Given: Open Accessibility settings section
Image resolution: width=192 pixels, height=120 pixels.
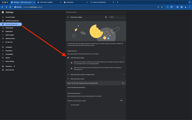Looking at the screenshot, I should tap(9, 54).
